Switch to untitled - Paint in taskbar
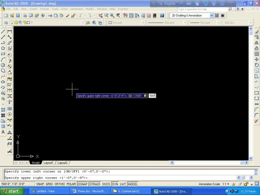This screenshot has width=260, height=195. (x=49, y=191)
